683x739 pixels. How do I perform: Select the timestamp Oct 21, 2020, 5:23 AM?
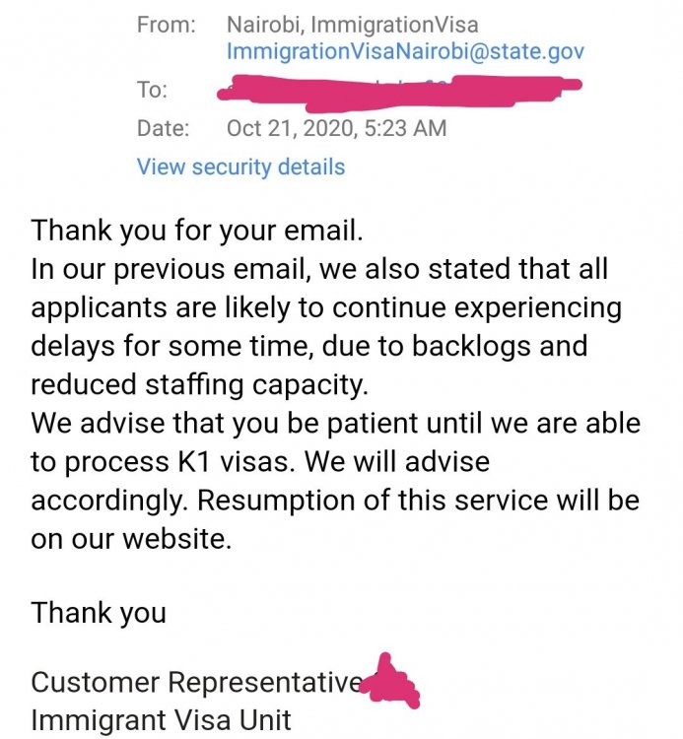[336, 128]
